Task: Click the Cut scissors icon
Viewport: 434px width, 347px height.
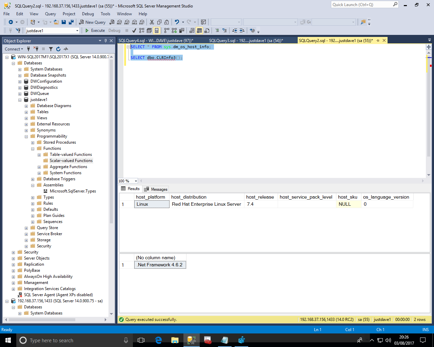Action: coord(152,22)
